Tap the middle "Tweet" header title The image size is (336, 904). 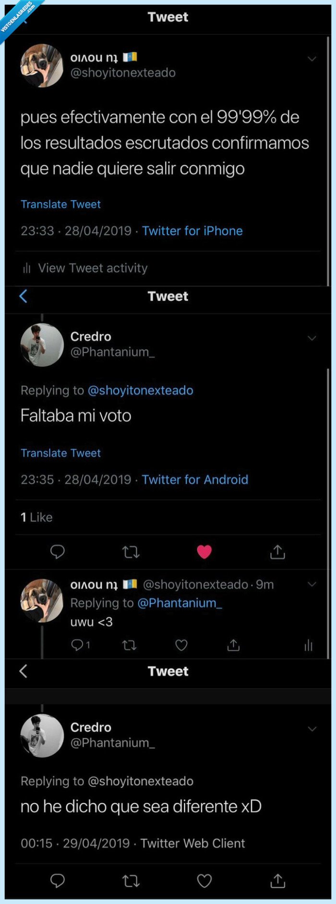click(168, 297)
